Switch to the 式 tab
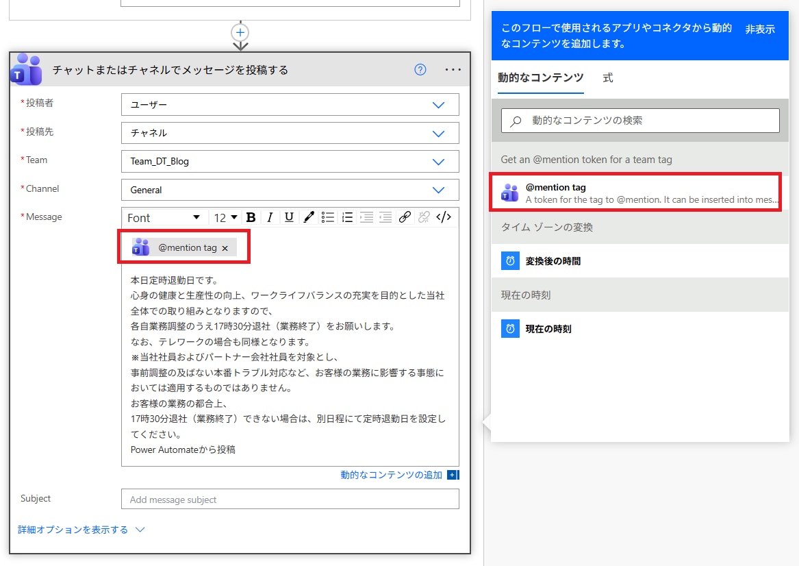 click(x=608, y=78)
